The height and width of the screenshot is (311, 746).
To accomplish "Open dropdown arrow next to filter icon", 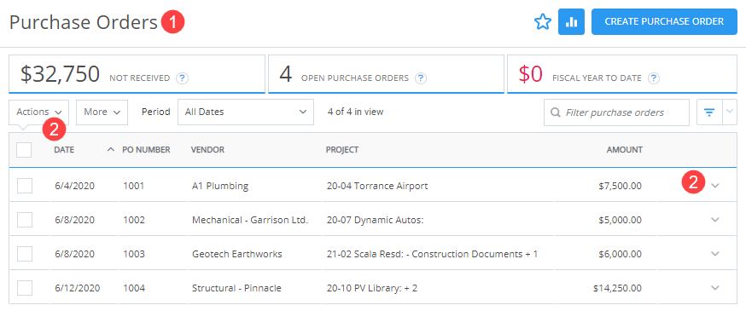I will point(730,112).
